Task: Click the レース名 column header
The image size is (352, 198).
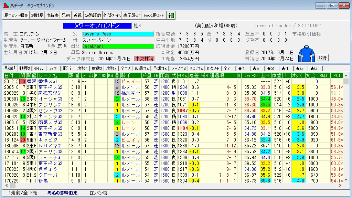Action: [53, 75]
